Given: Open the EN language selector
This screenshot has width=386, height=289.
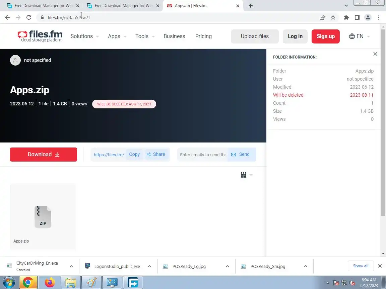Looking at the screenshot, I should [x=360, y=36].
